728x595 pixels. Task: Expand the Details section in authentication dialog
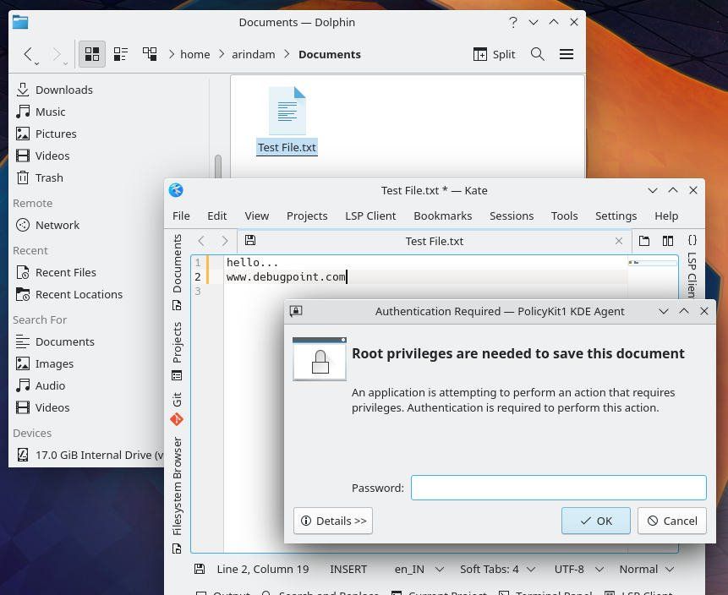point(333,521)
